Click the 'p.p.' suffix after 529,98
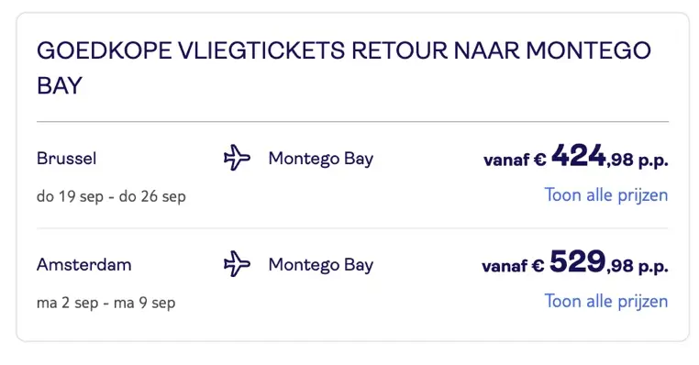This screenshot has width=699, height=365. tap(653, 266)
